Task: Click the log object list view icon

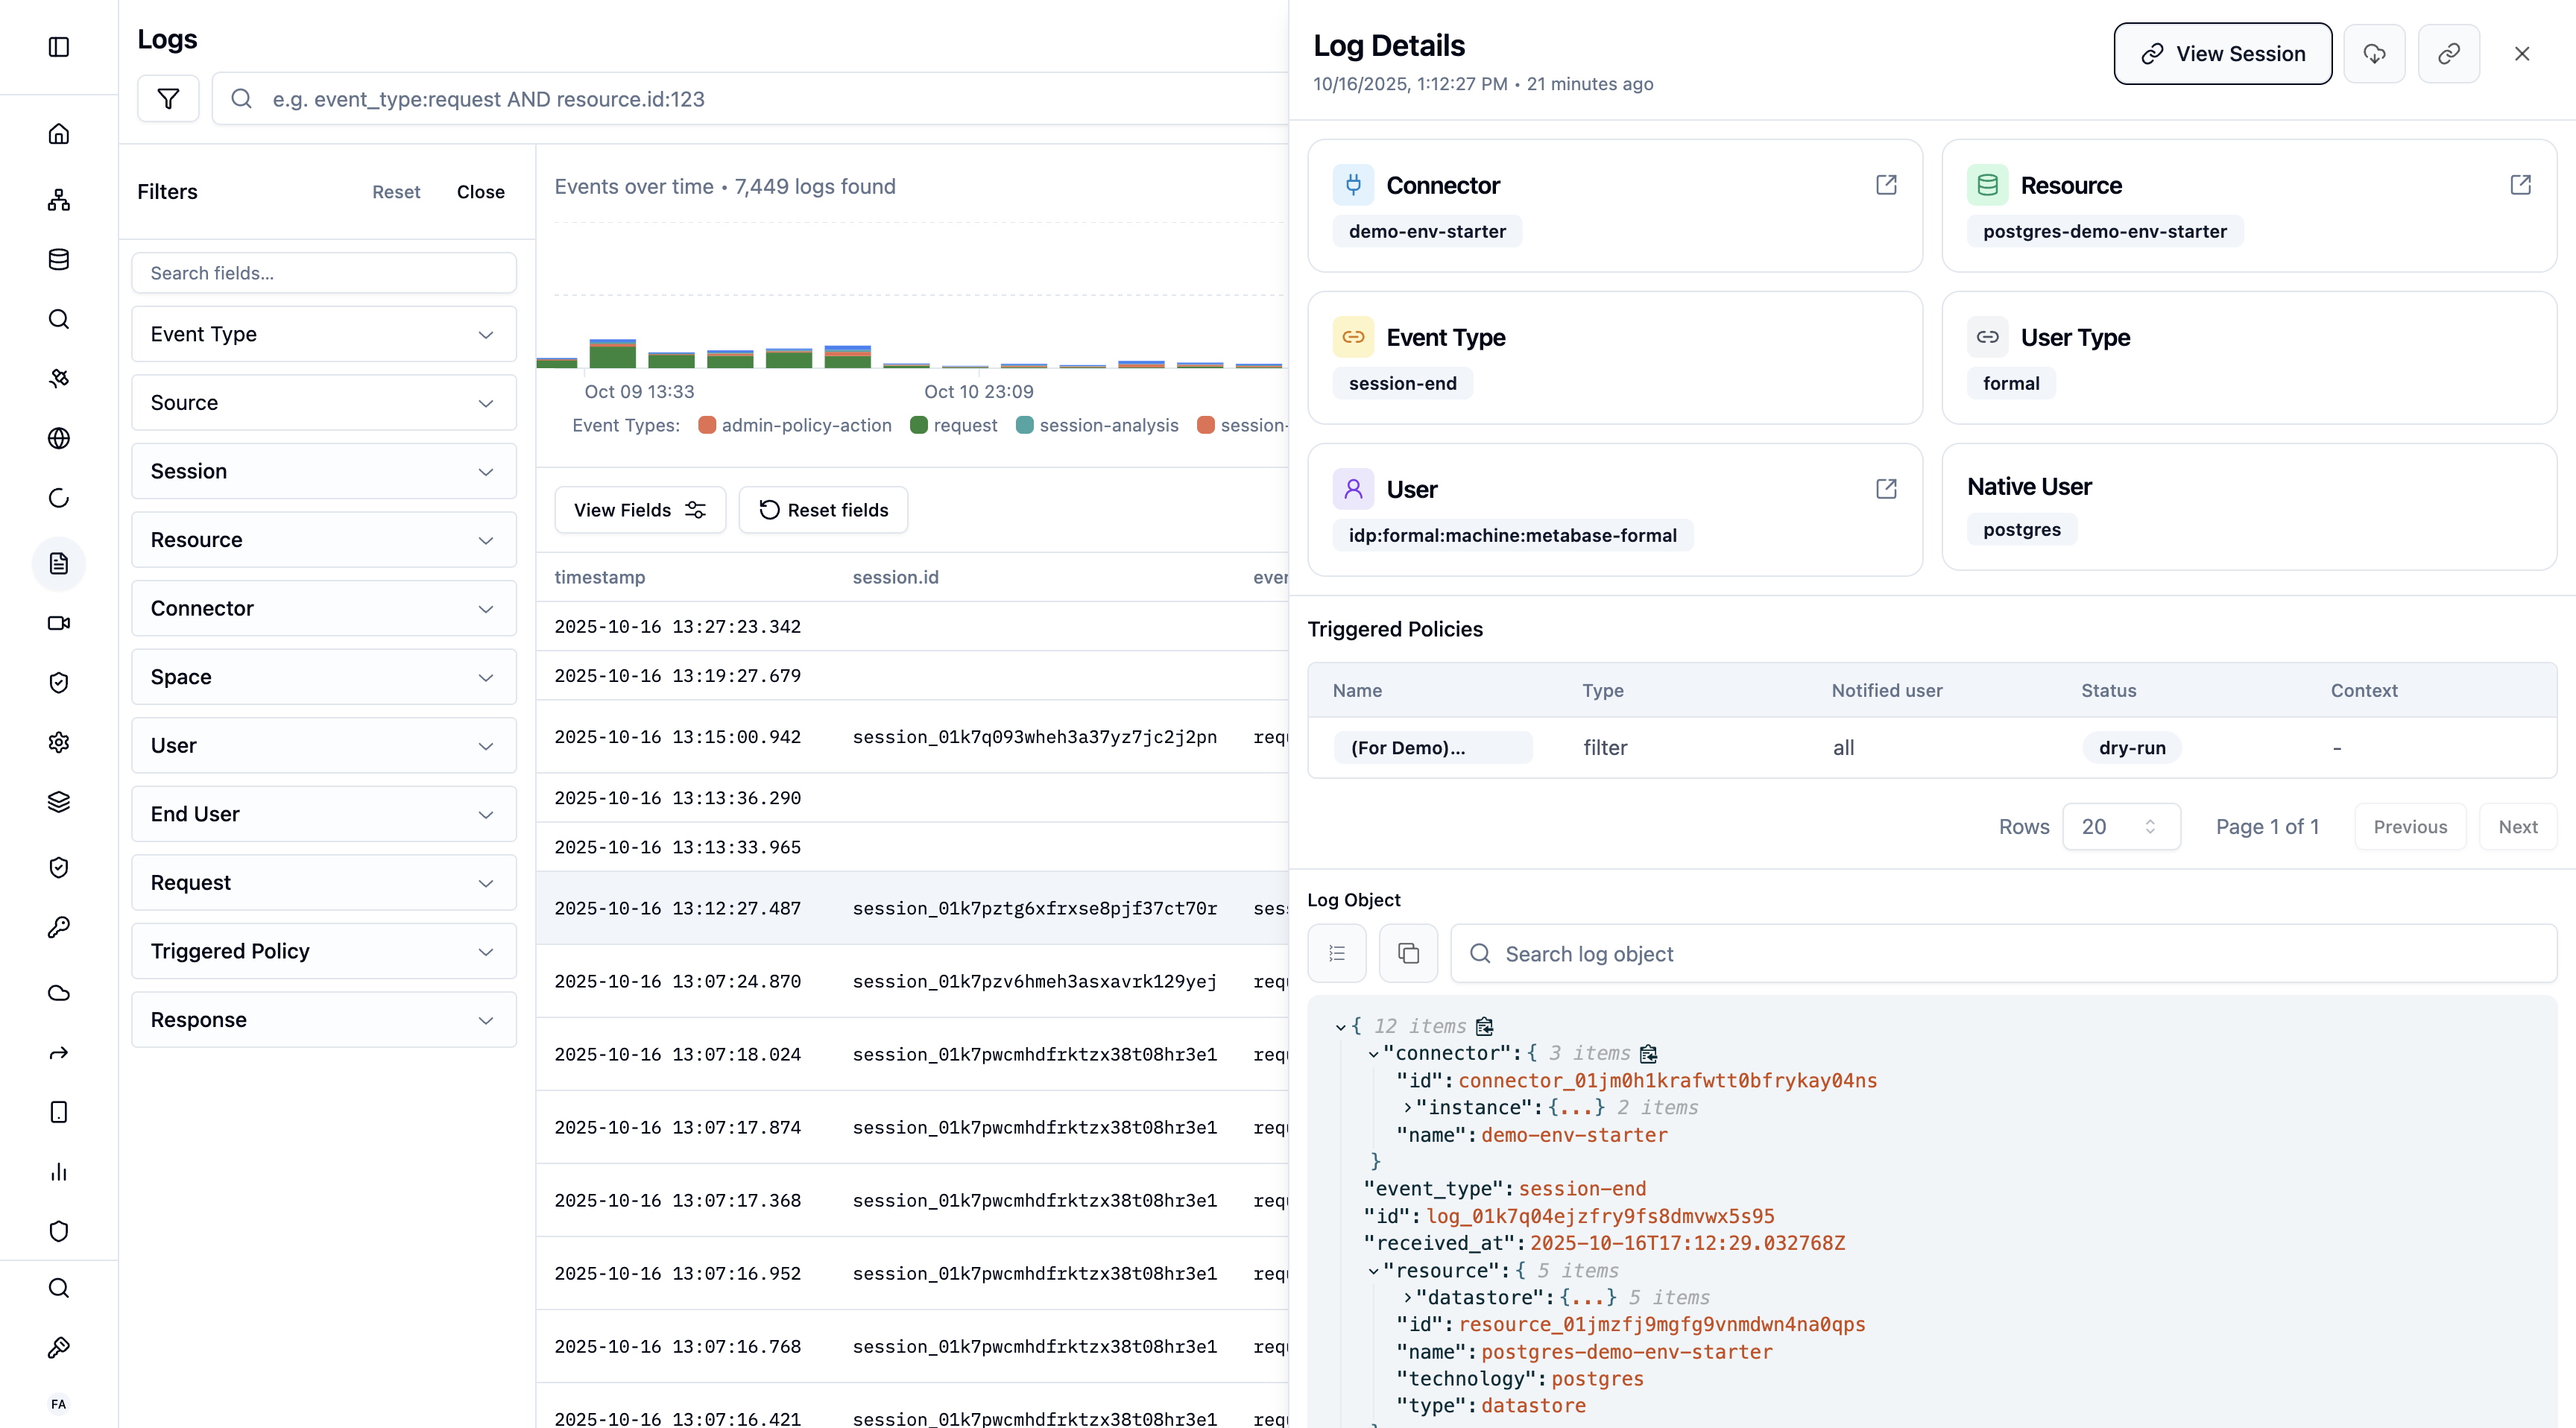Action: point(1337,953)
